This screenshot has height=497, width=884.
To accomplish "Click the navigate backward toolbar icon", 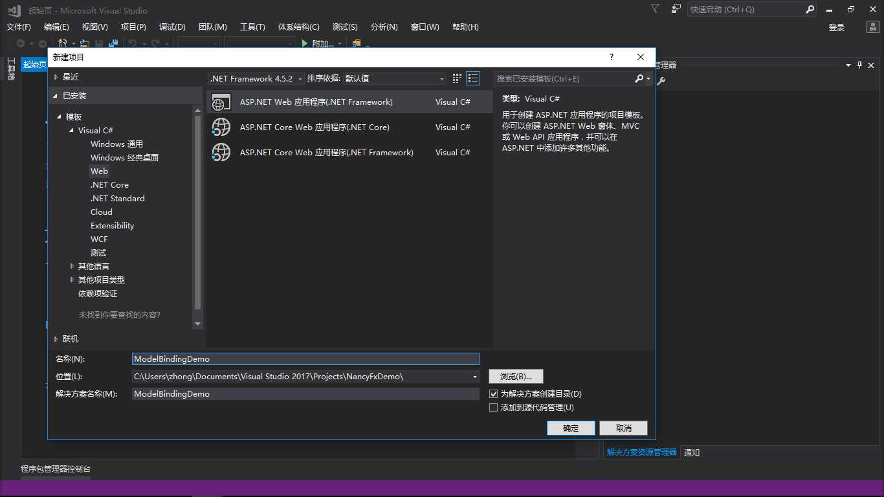I will coord(21,43).
